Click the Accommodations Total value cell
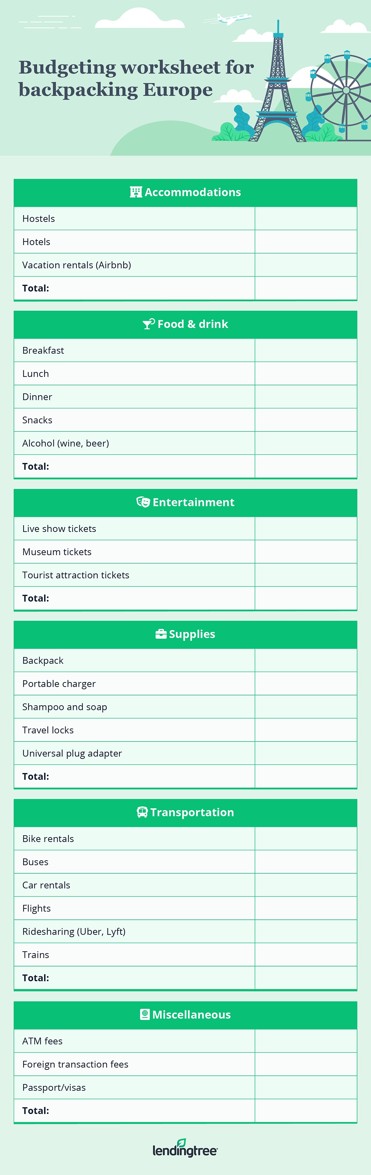 coord(306,288)
